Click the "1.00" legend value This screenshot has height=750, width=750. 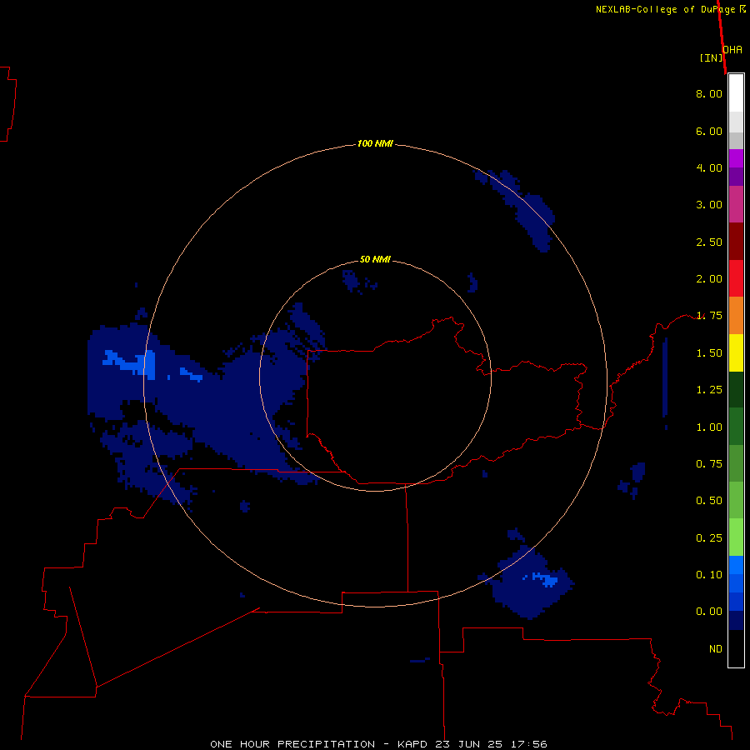[709, 427]
